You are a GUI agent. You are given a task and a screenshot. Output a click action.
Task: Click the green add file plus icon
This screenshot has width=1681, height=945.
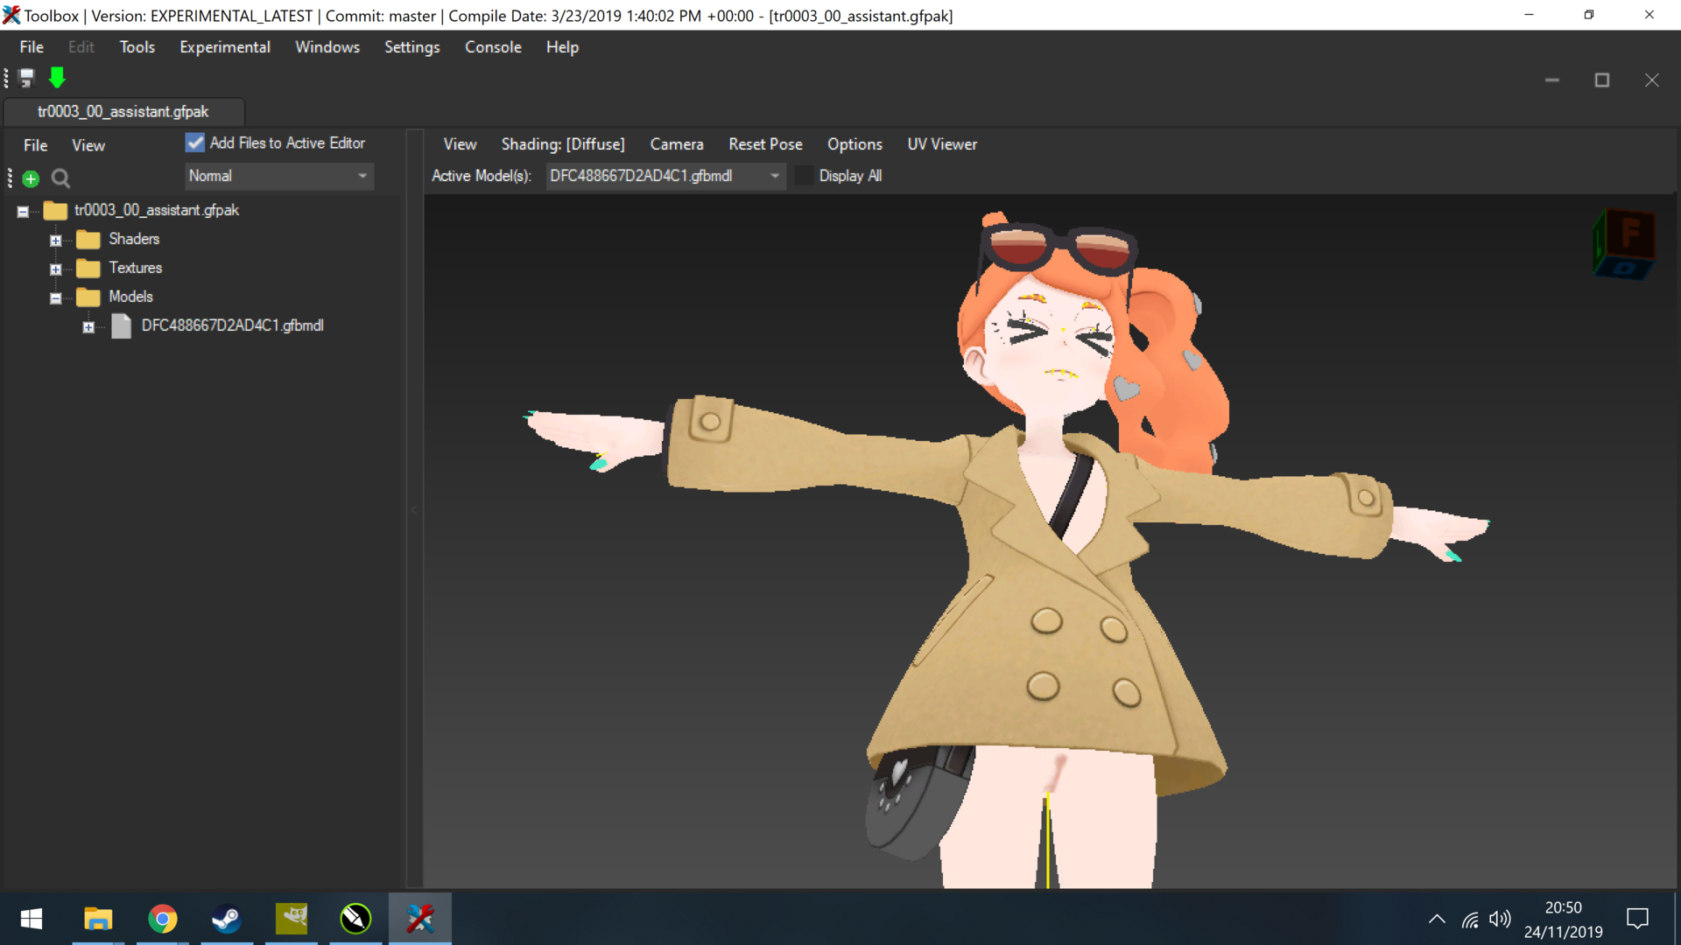coord(31,179)
